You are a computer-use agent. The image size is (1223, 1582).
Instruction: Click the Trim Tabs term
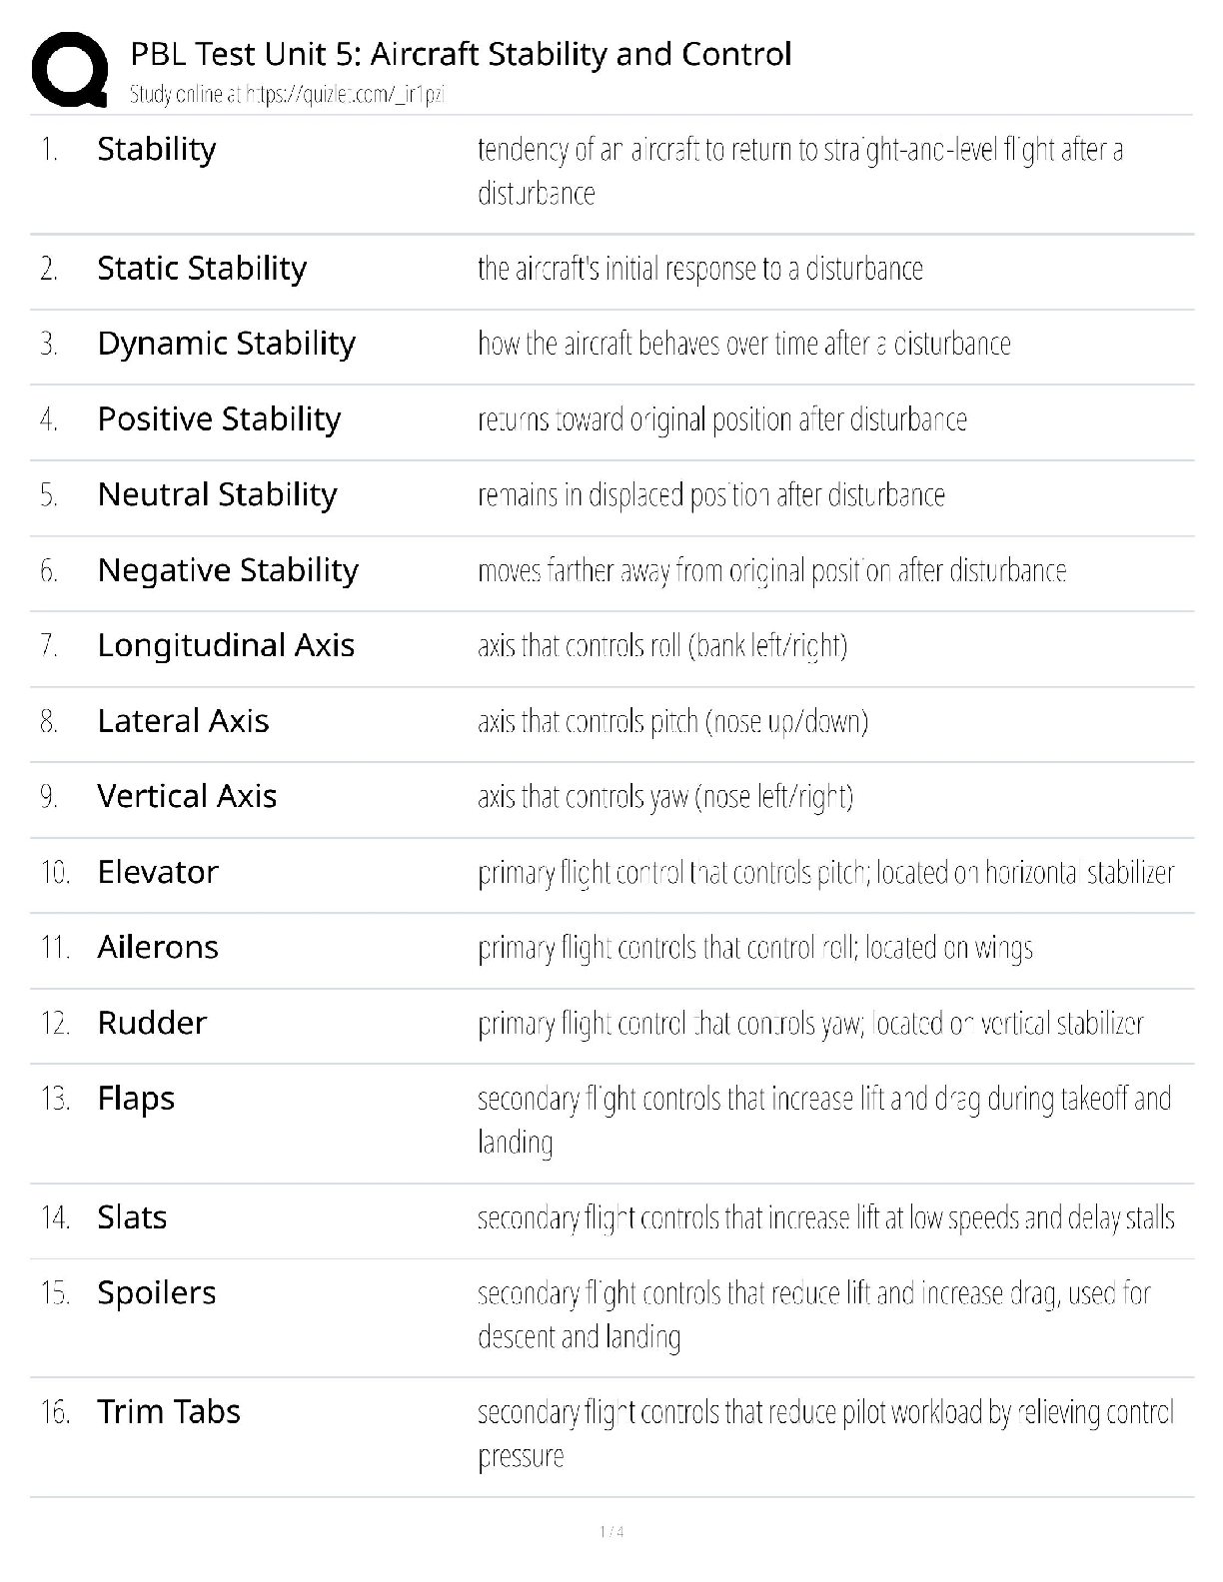pos(169,1411)
